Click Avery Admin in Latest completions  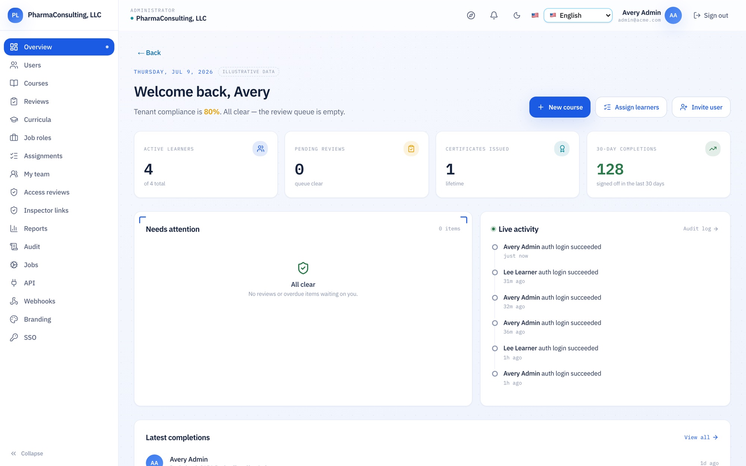point(189,459)
